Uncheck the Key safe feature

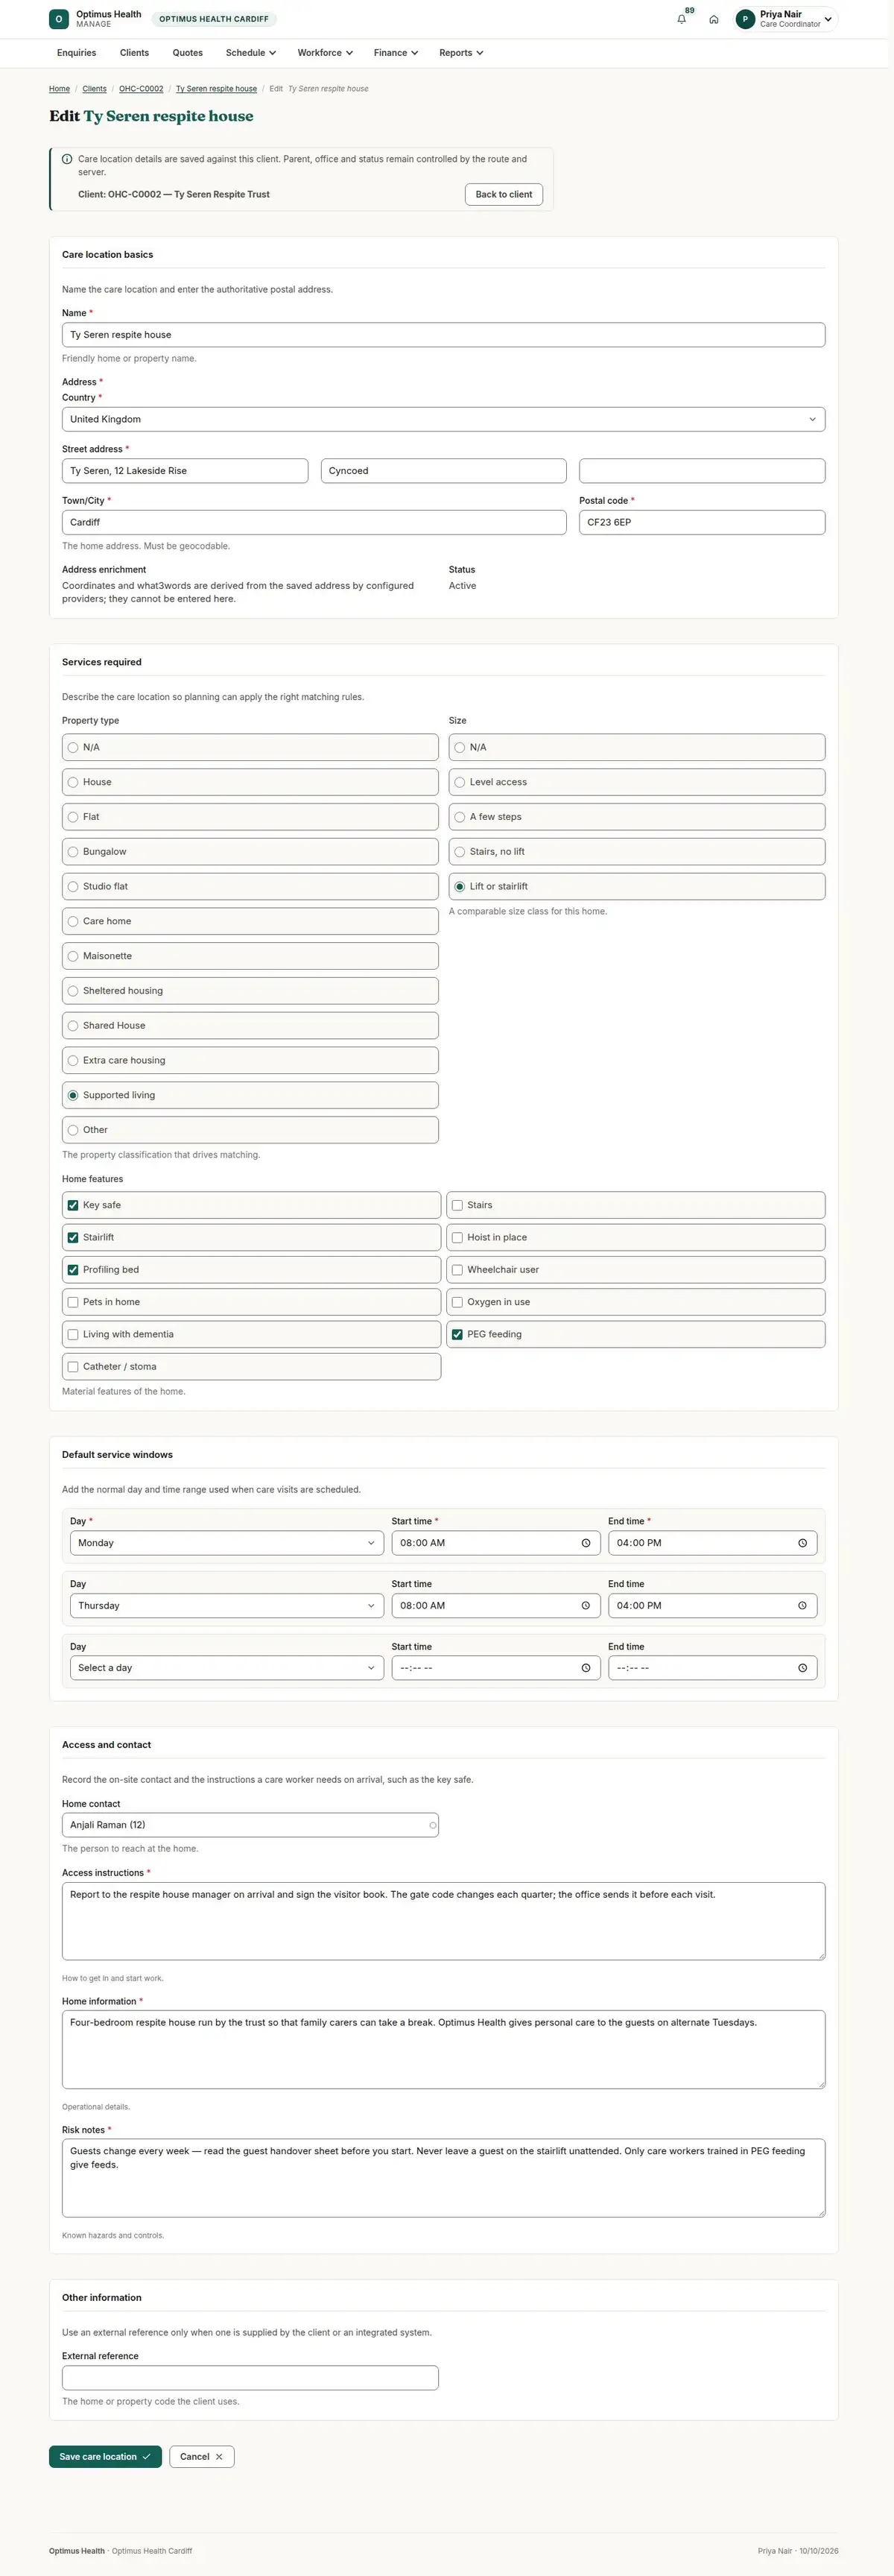251,1205
